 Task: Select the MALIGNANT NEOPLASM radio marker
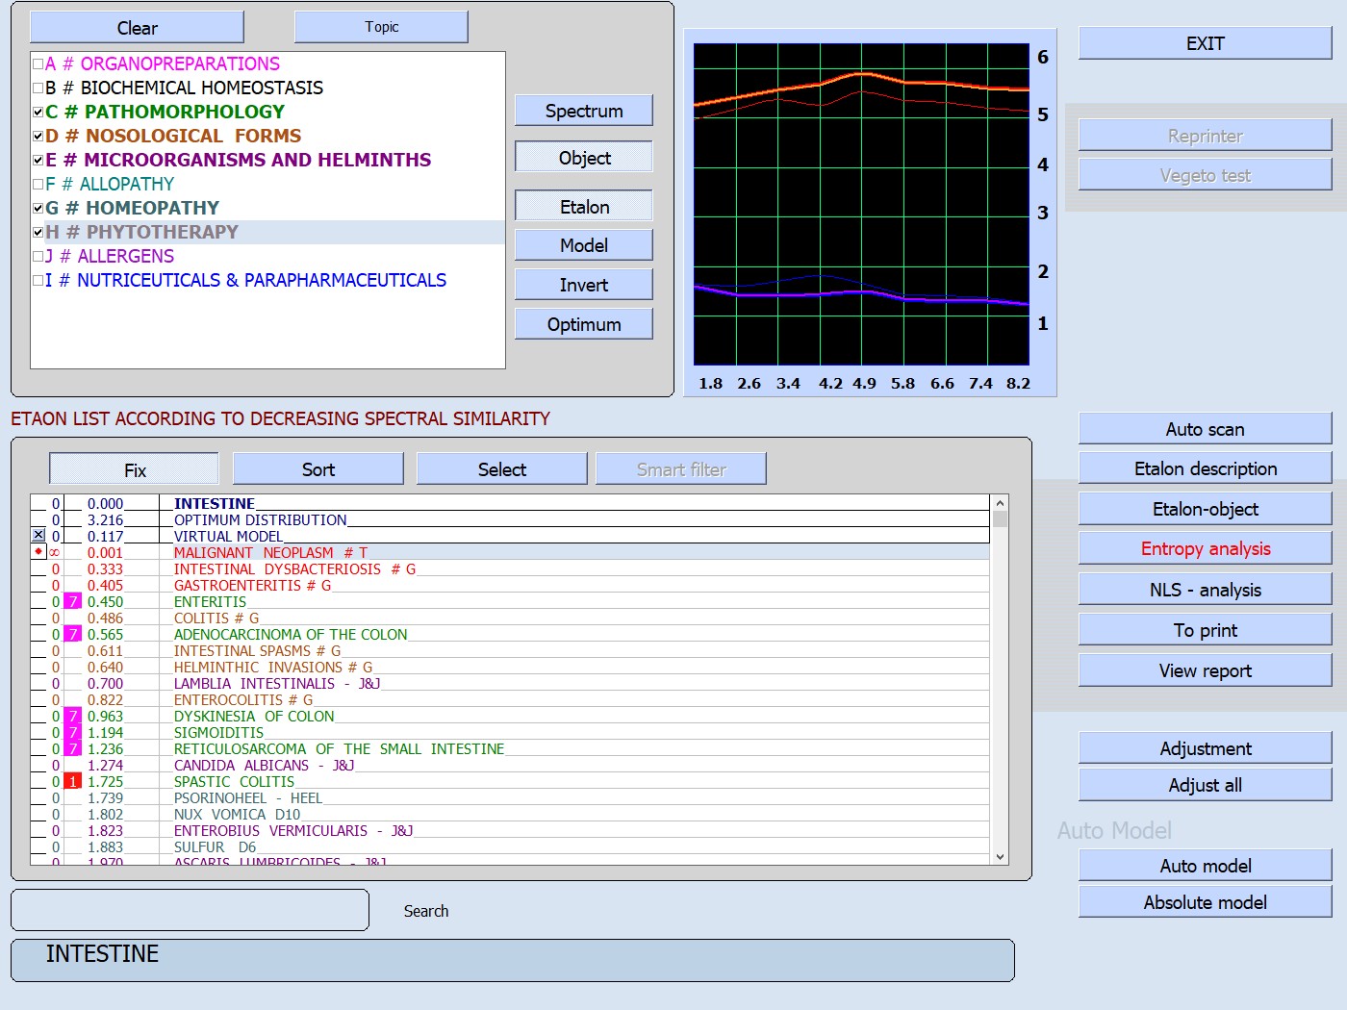38,552
